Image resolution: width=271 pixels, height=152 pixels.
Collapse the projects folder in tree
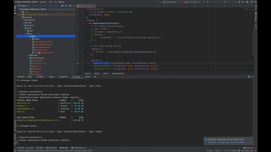(20, 17)
